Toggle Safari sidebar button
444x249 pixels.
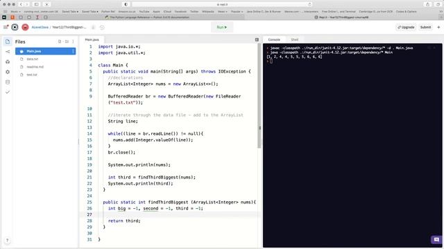(x=37, y=5)
